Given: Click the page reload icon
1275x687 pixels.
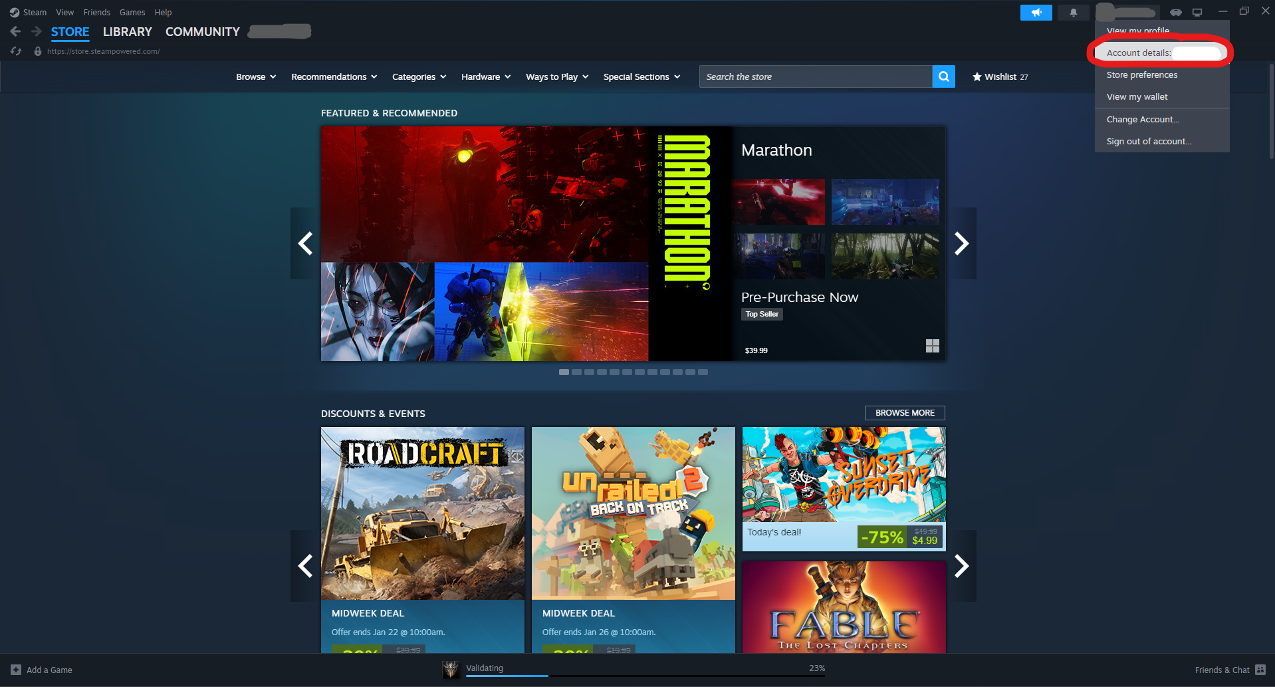Looking at the screenshot, I should pos(16,51).
